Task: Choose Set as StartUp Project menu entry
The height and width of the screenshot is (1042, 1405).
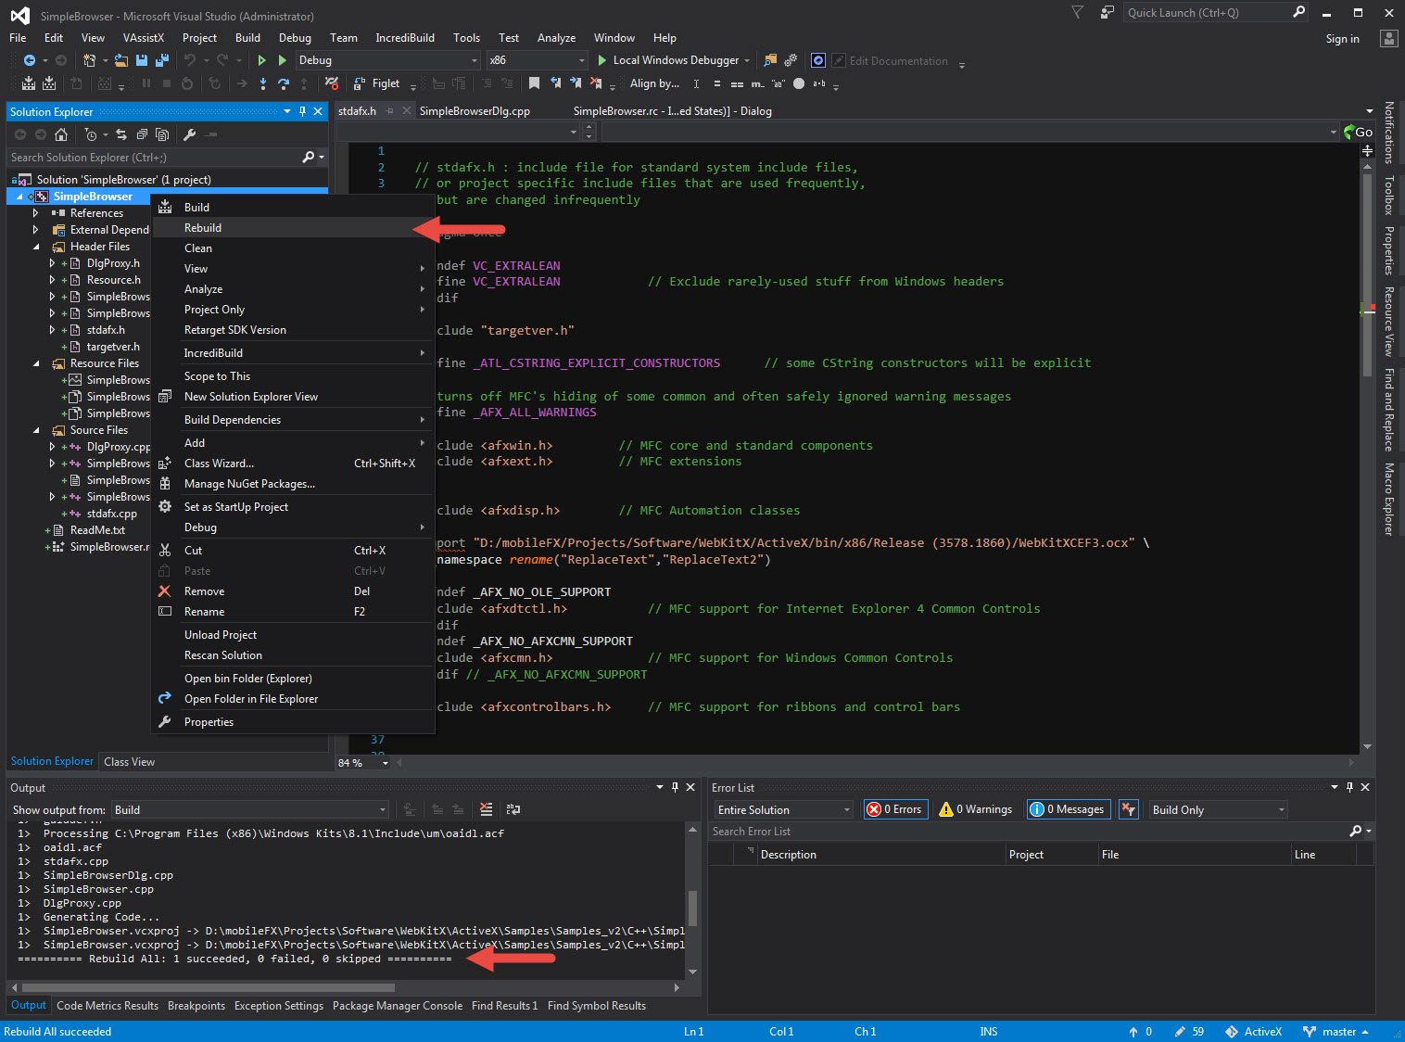Action: 294,507
